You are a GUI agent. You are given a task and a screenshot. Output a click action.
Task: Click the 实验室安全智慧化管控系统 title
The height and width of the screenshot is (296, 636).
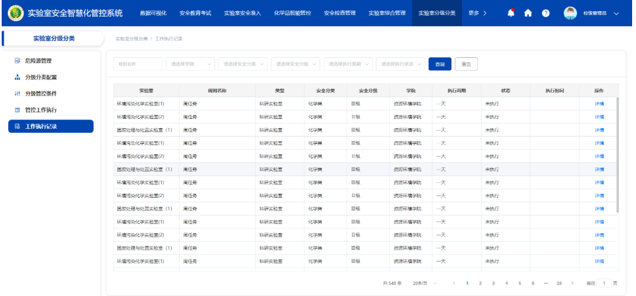pos(75,13)
